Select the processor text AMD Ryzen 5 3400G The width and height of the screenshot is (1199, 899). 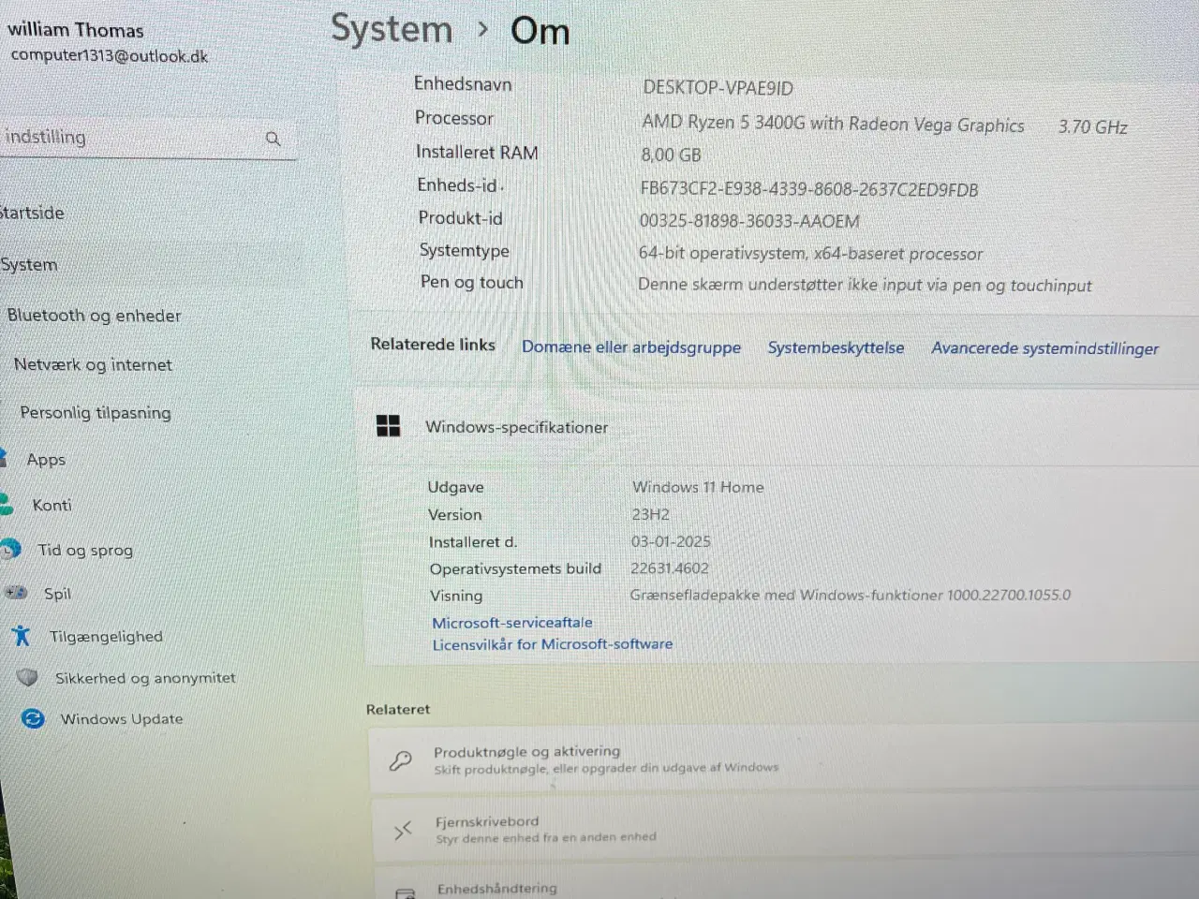click(x=833, y=124)
